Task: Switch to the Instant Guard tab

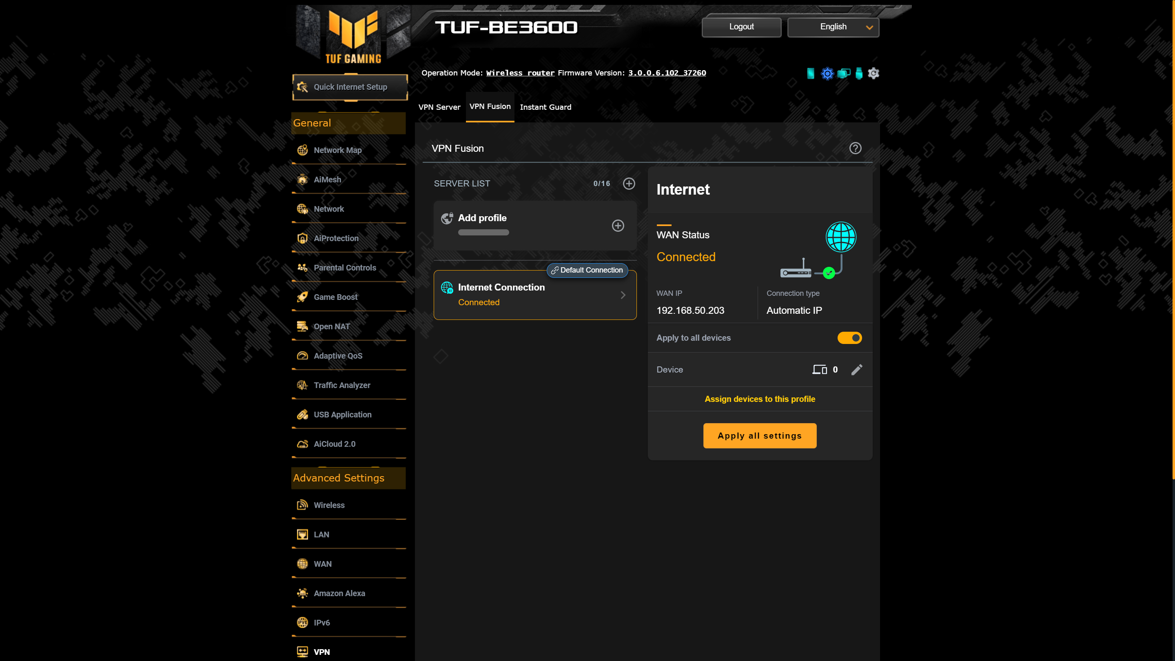Action: click(545, 107)
